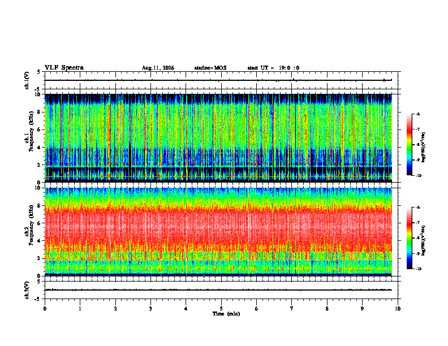This screenshot has height=346, width=448.
Task: Click the ch.1(V) waveform strip at top
Action: [x=221, y=80]
